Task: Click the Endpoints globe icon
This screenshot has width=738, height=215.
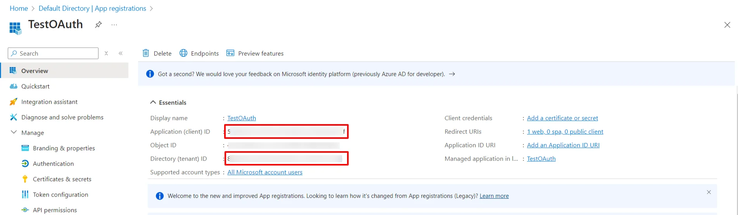Action: (x=183, y=53)
